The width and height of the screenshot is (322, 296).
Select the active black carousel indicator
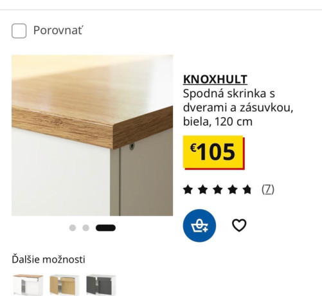[105, 228]
